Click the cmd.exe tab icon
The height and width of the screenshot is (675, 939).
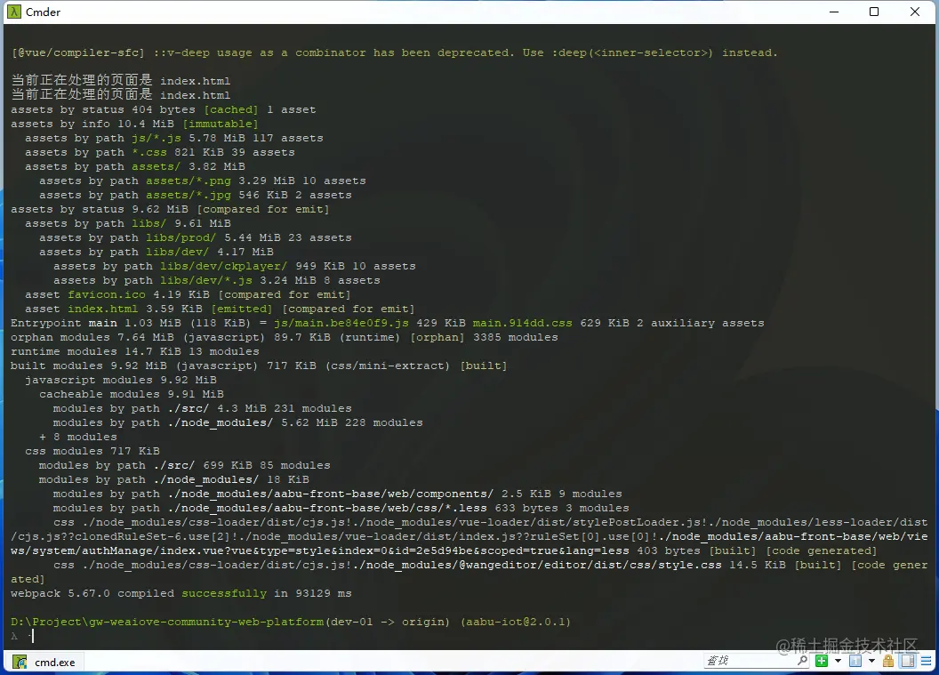click(20, 662)
